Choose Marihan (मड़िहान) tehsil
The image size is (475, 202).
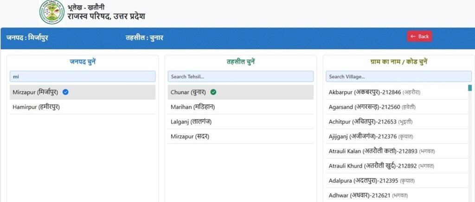[193, 107]
